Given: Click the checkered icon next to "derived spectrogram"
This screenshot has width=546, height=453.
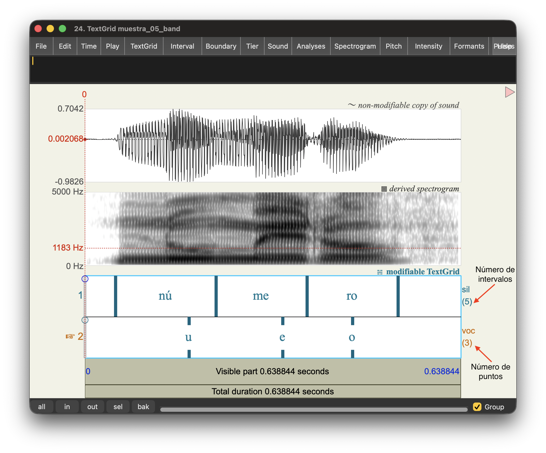Looking at the screenshot, I should (384, 189).
